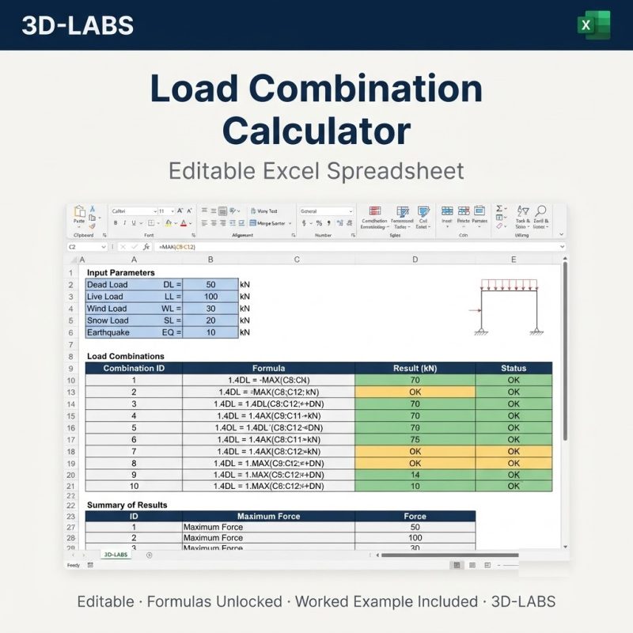Click the horizontal scrollbar at sheet bottom

[450, 555]
